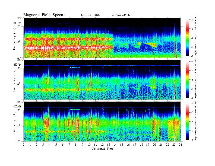Click hour 19 on the Universal Time axis
The height and width of the screenshot is (166, 215).
click(148, 145)
